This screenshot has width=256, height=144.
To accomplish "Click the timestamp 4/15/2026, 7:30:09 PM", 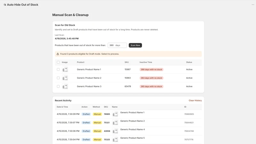I will pos(68,114).
